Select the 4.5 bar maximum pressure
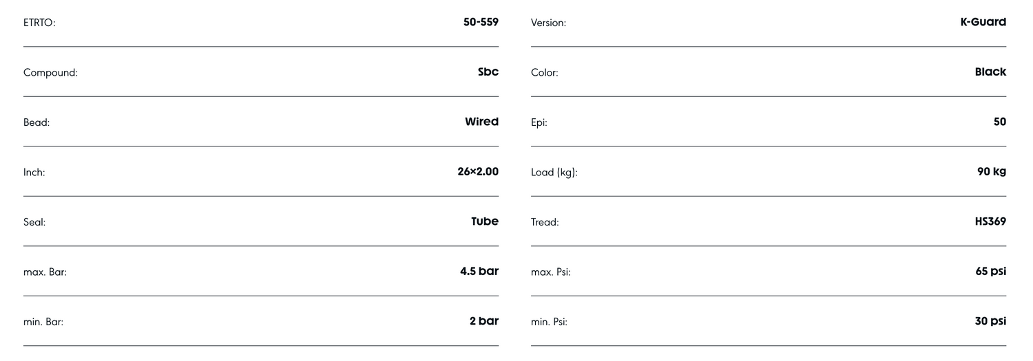This screenshot has height=361, width=1033. coord(479,271)
